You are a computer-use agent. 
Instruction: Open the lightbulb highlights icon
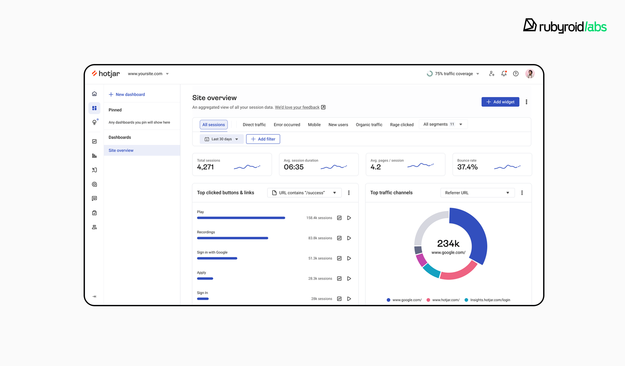(95, 122)
